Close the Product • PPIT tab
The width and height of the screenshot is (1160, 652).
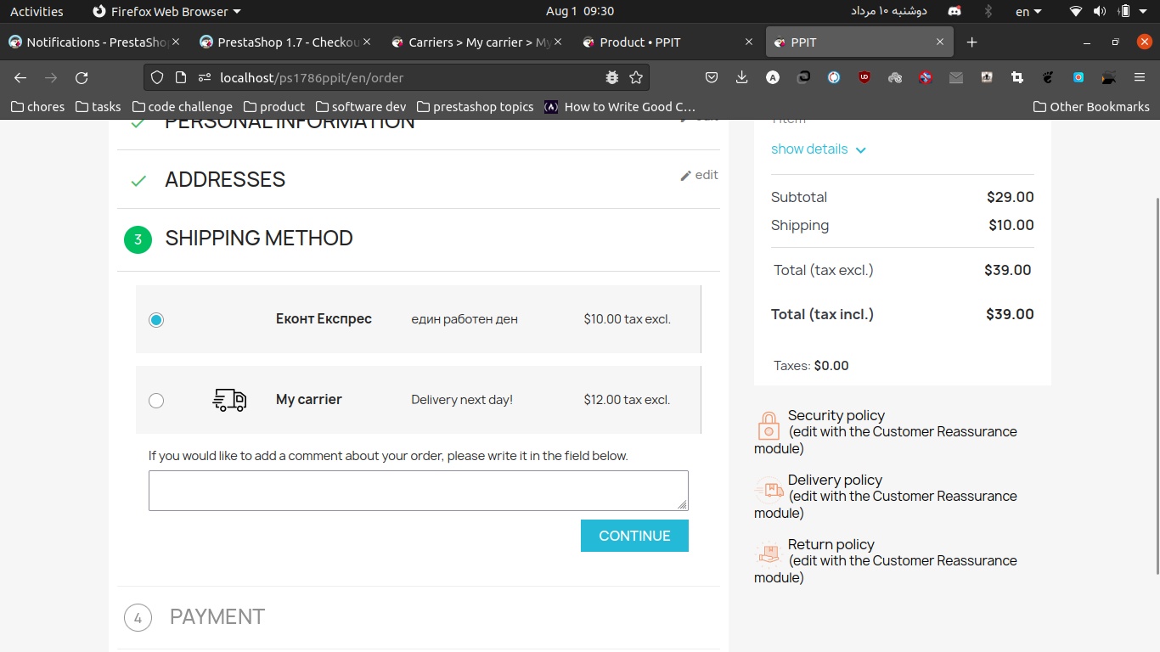point(748,42)
